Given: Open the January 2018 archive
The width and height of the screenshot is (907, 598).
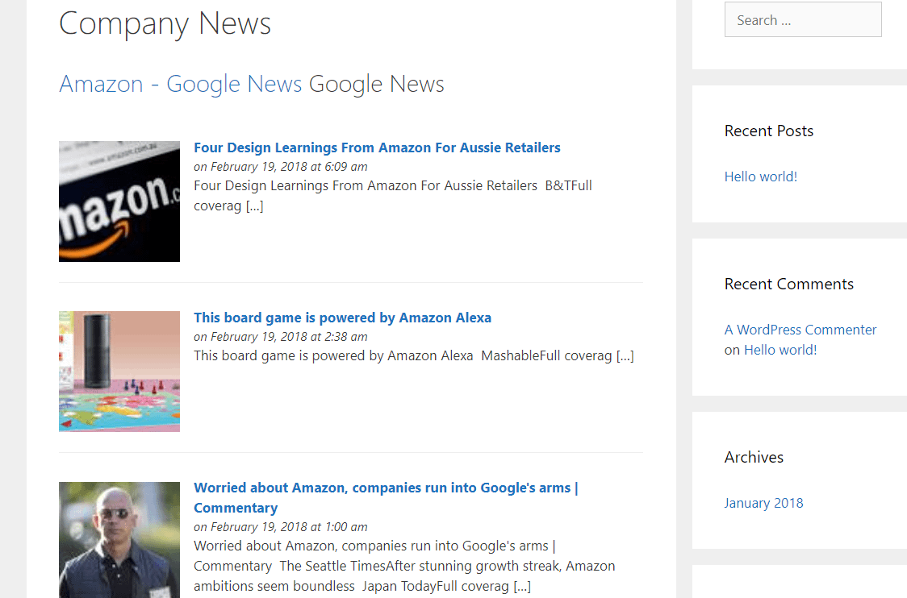Looking at the screenshot, I should [763, 503].
